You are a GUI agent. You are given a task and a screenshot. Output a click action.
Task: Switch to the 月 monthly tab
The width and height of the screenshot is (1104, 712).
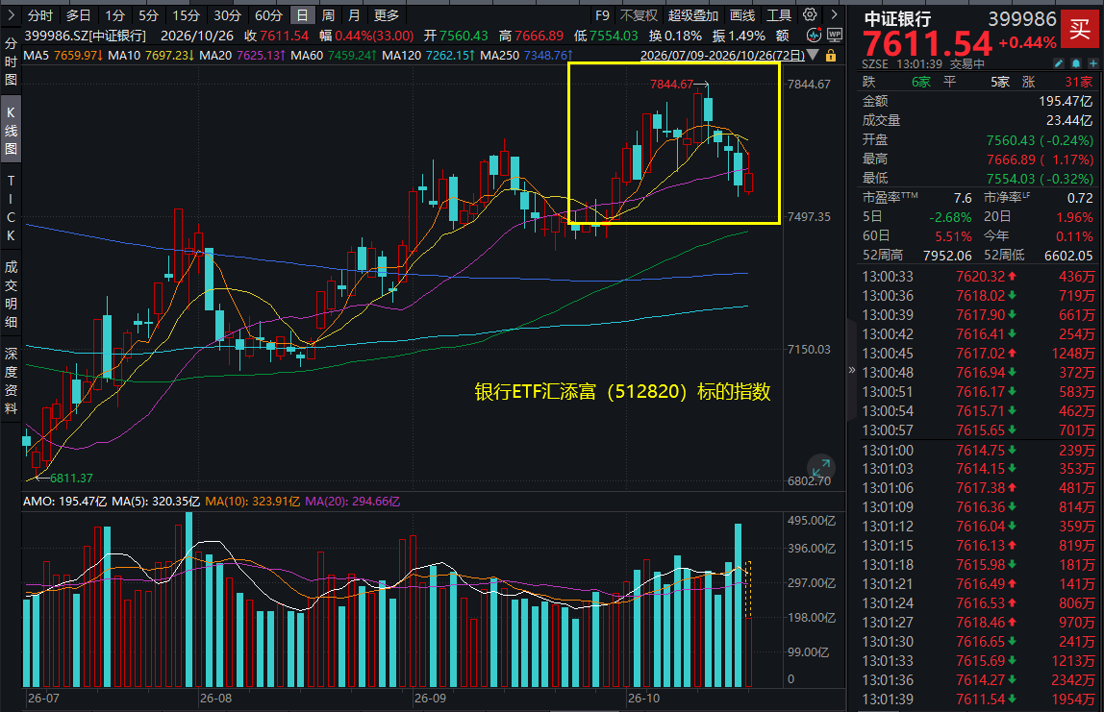pyautogui.click(x=354, y=15)
